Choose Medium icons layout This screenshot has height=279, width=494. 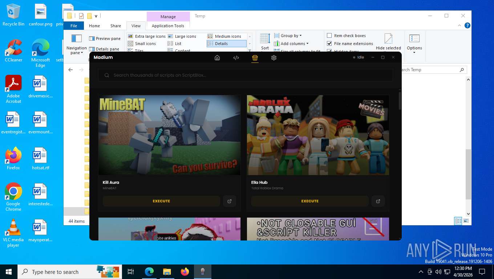point(224,36)
